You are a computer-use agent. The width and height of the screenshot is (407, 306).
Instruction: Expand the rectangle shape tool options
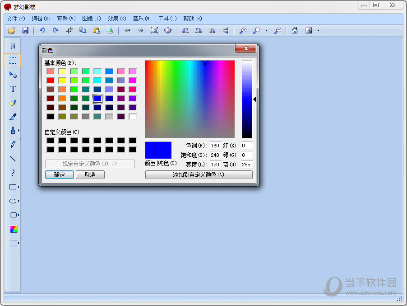pos(18,187)
